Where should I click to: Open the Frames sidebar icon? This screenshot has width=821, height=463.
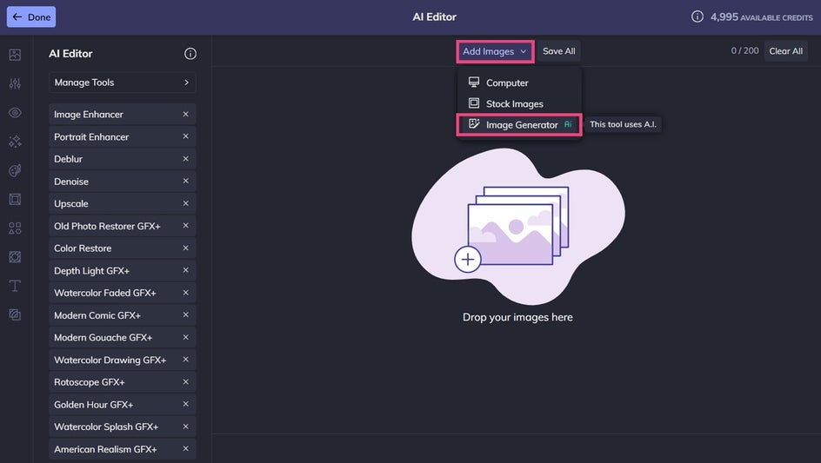[15, 199]
